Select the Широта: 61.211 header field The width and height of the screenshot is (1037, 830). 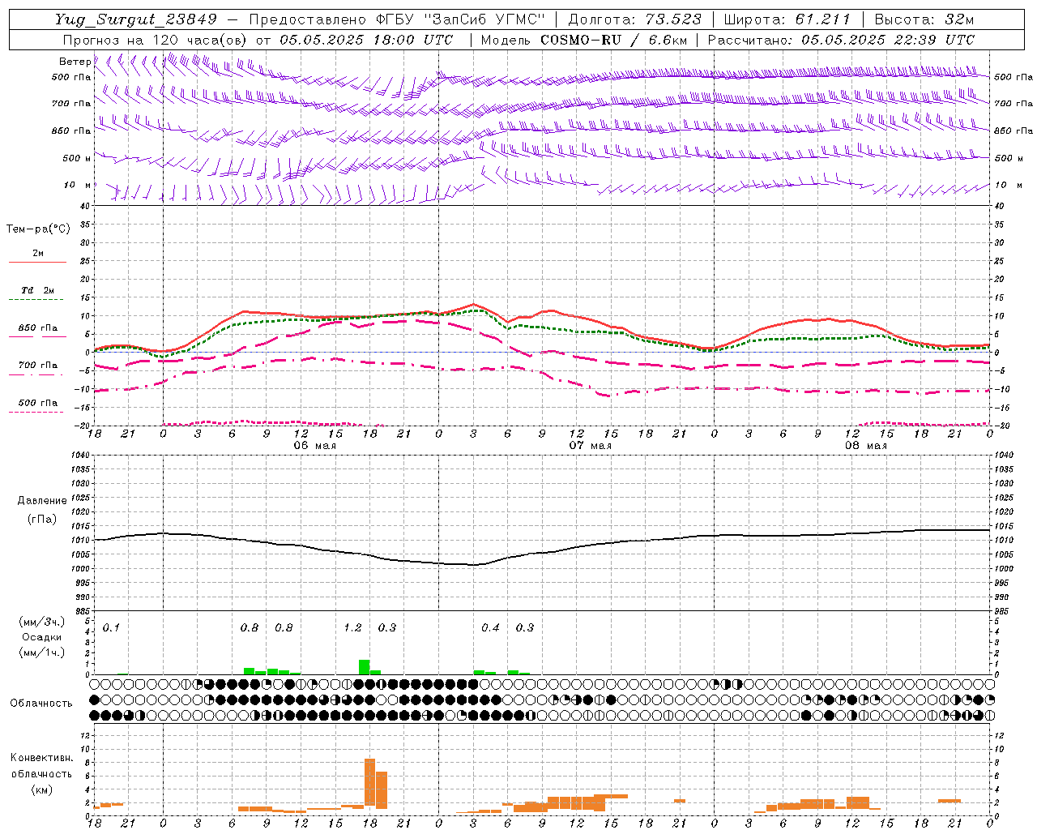[787, 19]
